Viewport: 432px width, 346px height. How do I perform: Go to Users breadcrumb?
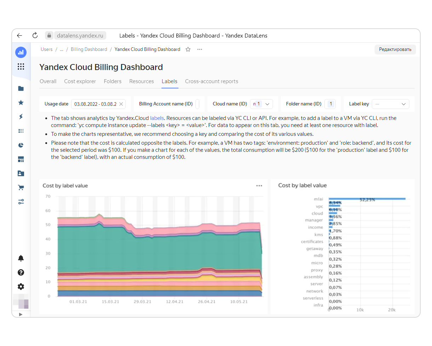point(46,50)
